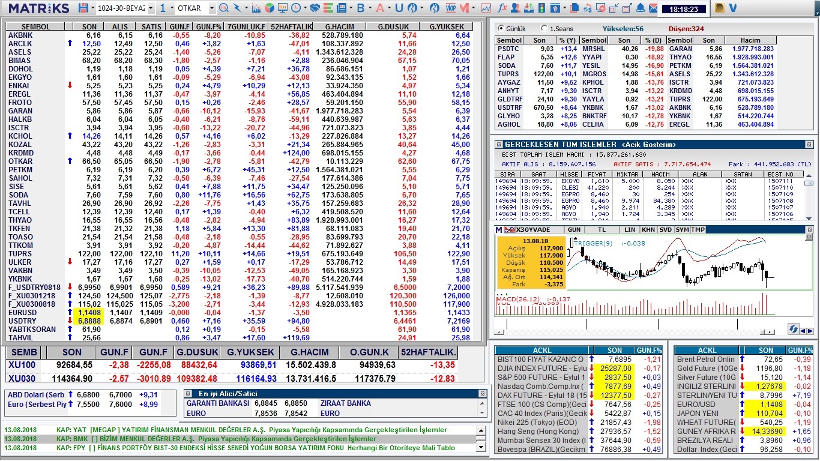The width and height of the screenshot is (820, 461).
Task: Click the XU100 index row
Action: pyautogui.click(x=231, y=364)
